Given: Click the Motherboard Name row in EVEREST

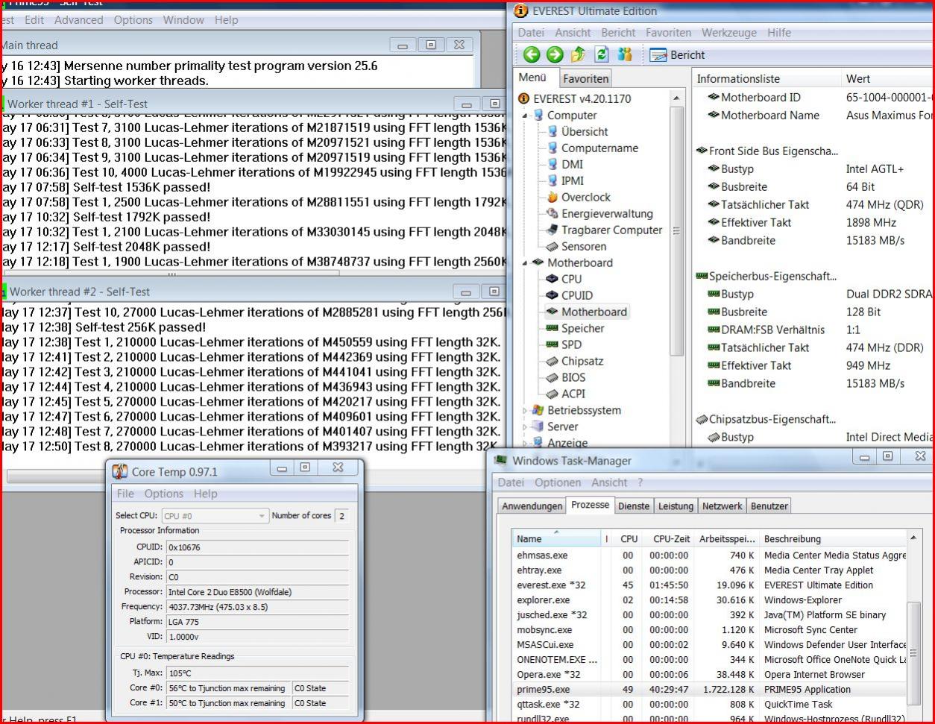Looking at the screenshot, I should pos(813,116).
